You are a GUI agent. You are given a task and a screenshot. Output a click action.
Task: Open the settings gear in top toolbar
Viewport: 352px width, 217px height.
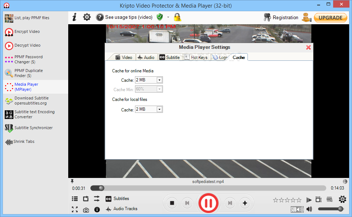(x=87, y=17)
